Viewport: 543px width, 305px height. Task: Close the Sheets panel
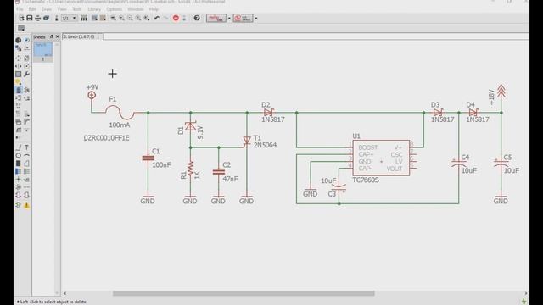click(58, 36)
